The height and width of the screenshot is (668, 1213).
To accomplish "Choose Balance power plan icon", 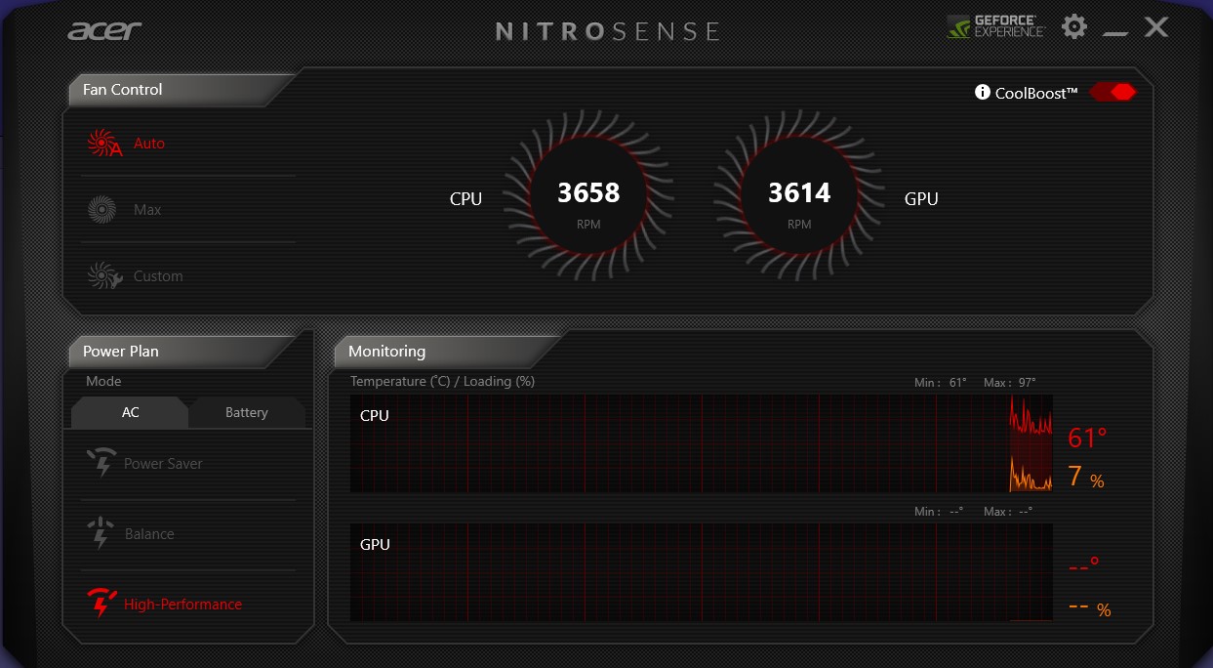I will click(x=101, y=534).
